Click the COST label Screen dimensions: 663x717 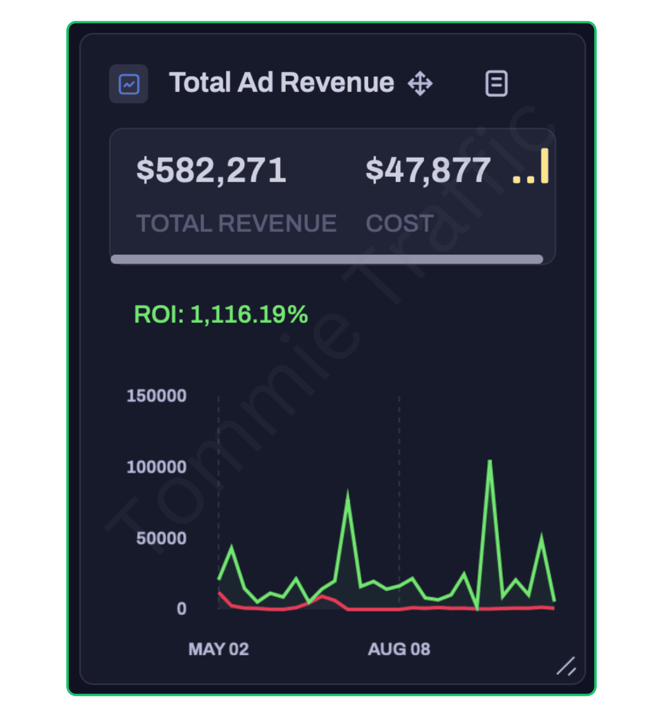pyautogui.click(x=399, y=223)
